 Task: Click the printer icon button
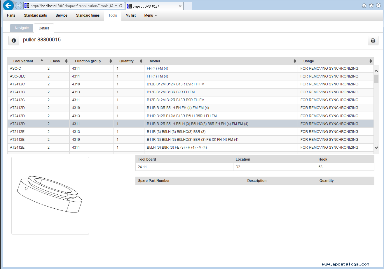[x=373, y=41]
